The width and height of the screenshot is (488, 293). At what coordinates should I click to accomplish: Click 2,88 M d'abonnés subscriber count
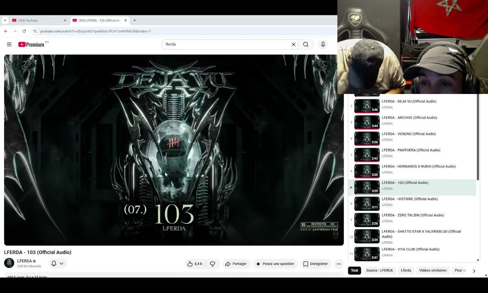point(29,266)
